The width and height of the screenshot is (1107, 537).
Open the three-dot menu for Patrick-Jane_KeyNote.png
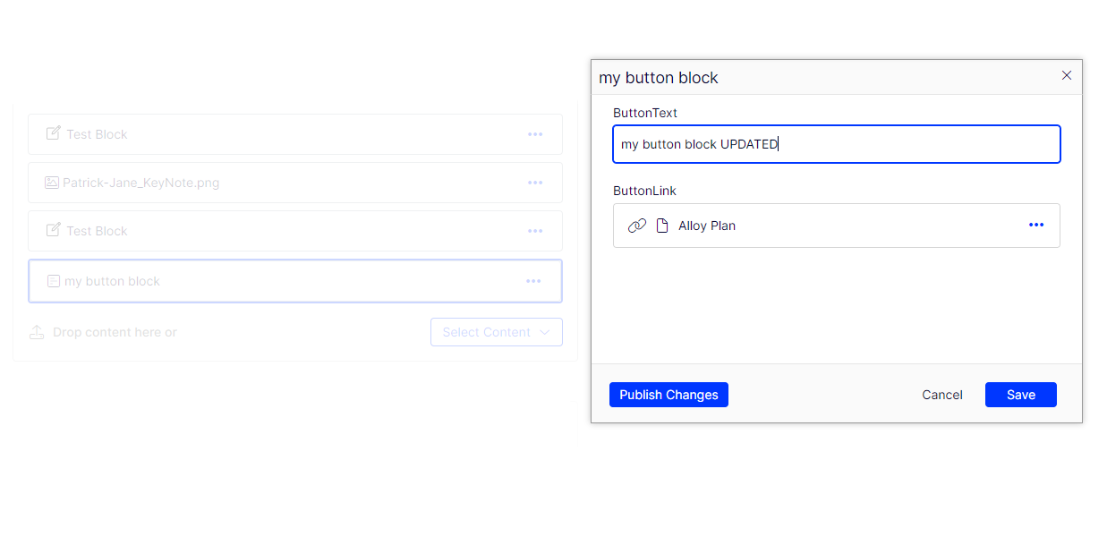(535, 183)
